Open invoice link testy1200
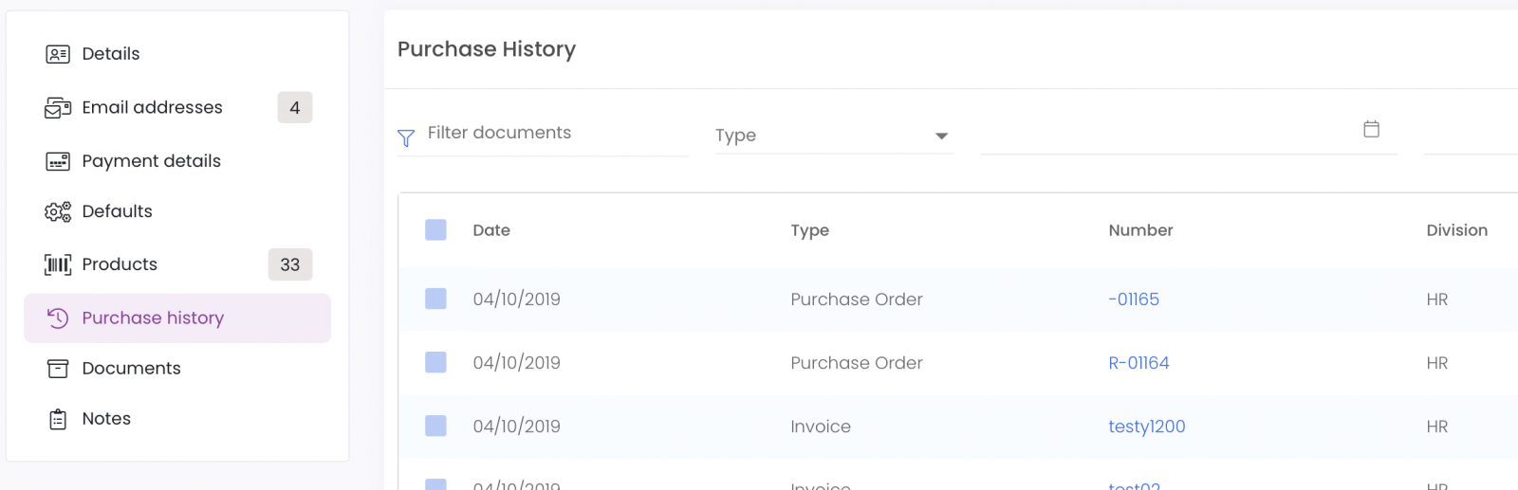1518x490 pixels. [x=1147, y=426]
